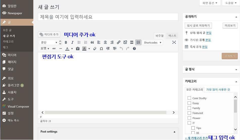Toggle bold formatting in the editor
The height and width of the screenshot is (140, 240).
point(66,42)
